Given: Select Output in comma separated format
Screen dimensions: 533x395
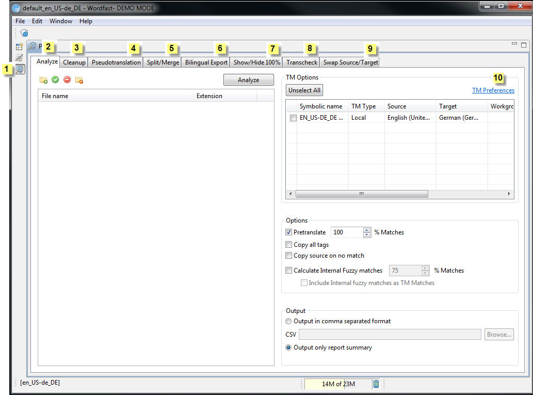Looking at the screenshot, I should tap(288, 321).
